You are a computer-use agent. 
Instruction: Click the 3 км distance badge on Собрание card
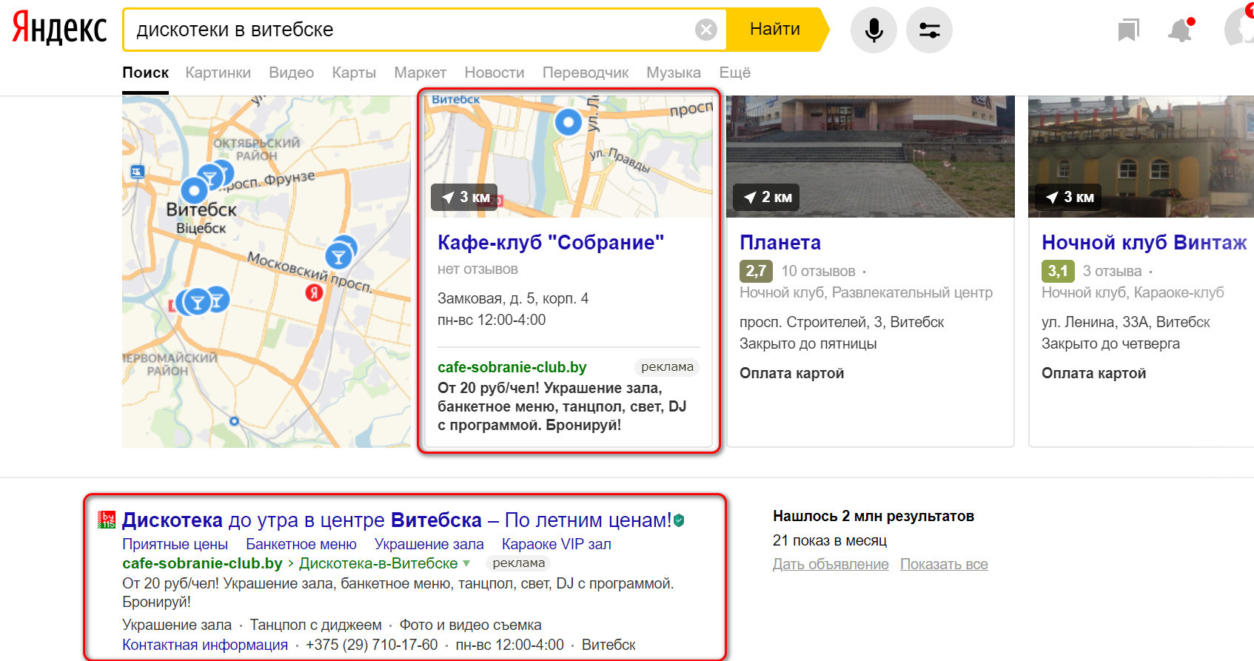[x=464, y=197]
